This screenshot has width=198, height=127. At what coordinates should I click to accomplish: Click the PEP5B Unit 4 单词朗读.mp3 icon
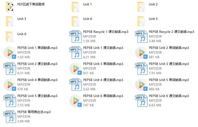10,85
